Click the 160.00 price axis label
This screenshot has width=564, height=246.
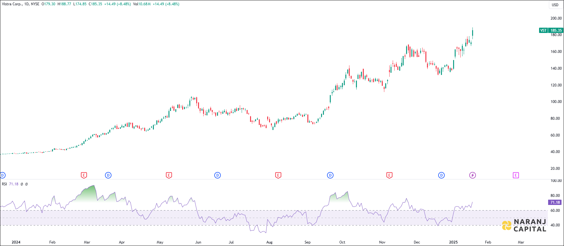(556, 52)
